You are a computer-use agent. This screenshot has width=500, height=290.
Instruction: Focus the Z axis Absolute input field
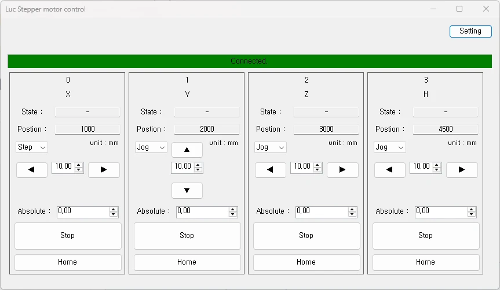[x=321, y=211]
